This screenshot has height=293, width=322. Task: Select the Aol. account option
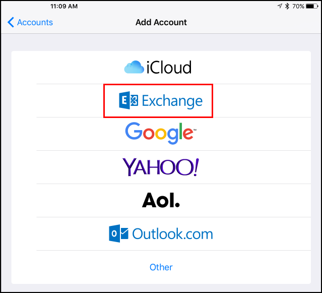tap(161, 200)
